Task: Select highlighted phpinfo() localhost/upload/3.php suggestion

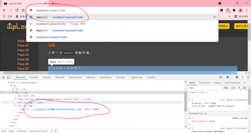Action: (x=122, y=17)
